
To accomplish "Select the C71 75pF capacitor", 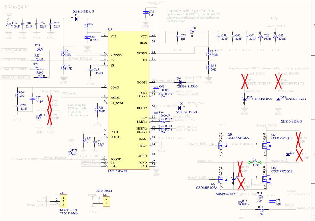I will pos(95,142).
